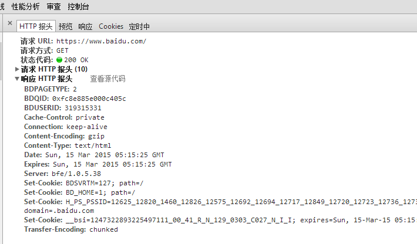Image resolution: width=417 pixels, height=244 pixels.
Task: Open the 审查 panel
Action: [x=53, y=6]
